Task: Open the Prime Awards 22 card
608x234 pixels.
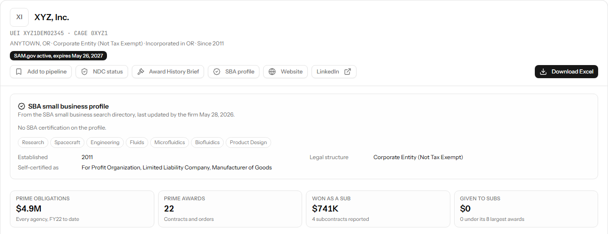Action: pos(230,209)
